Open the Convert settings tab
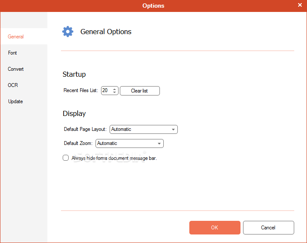The width and height of the screenshot is (307, 243). pos(24,69)
